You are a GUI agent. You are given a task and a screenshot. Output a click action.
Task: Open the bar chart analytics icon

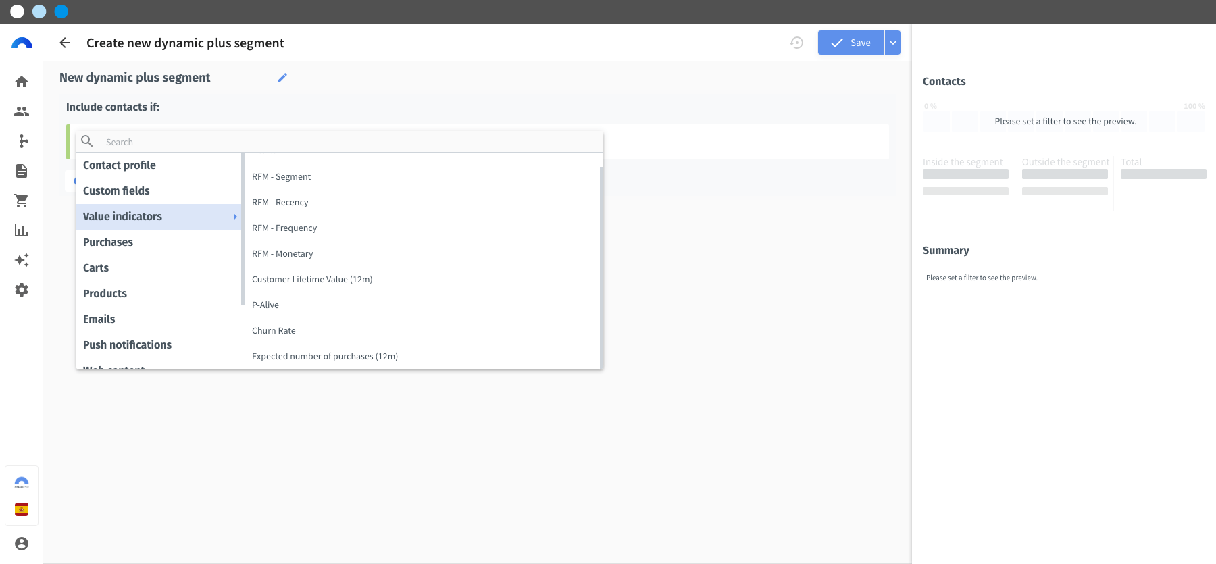point(22,230)
